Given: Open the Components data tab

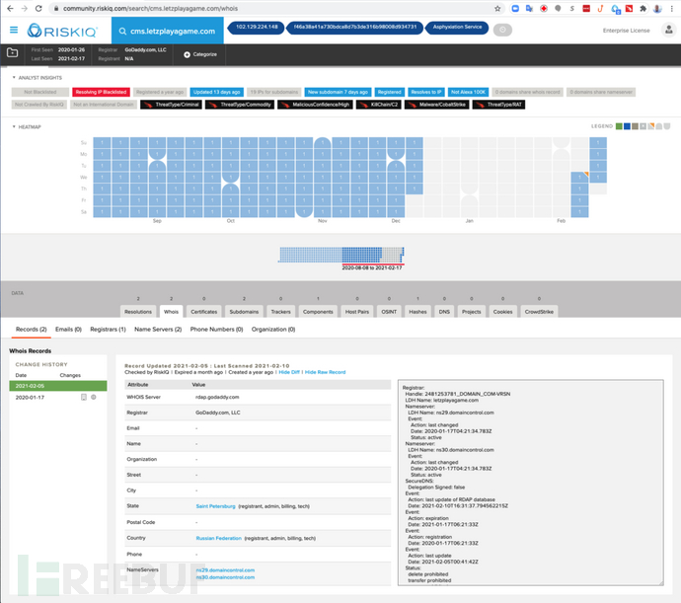Looking at the screenshot, I should click(318, 312).
